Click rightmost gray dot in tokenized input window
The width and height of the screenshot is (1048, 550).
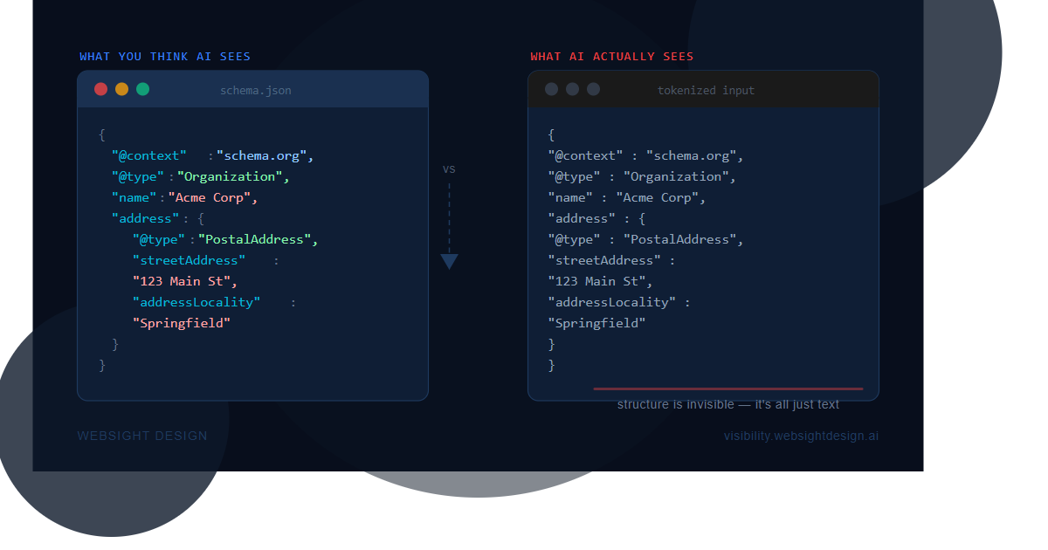594,89
